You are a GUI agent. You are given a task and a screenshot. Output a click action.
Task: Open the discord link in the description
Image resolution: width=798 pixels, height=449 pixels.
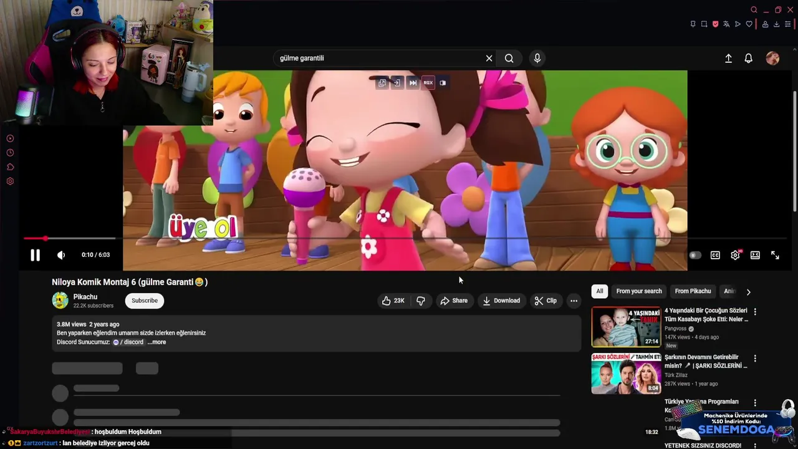[x=128, y=342]
